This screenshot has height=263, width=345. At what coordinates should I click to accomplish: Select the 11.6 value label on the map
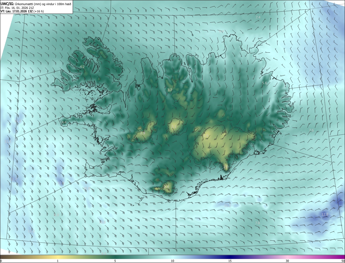pyautogui.click(x=61, y=183)
